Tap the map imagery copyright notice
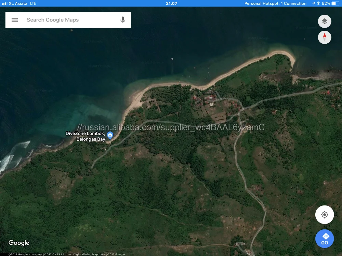The image size is (342, 256). tap(67, 254)
